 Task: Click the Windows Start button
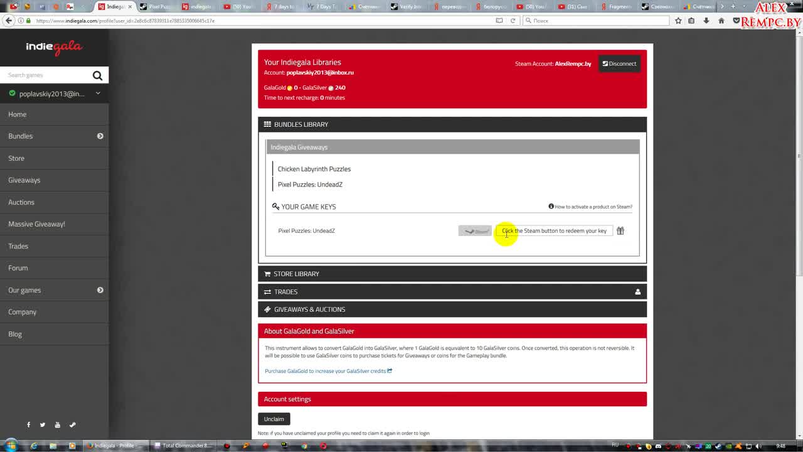click(x=11, y=446)
